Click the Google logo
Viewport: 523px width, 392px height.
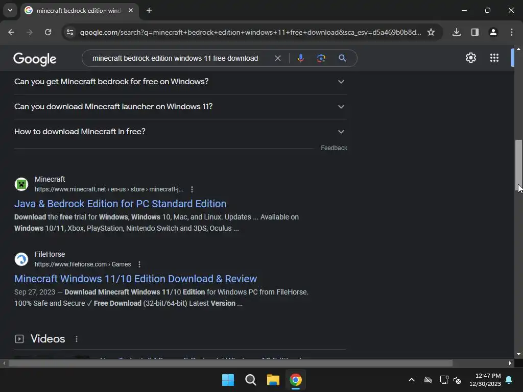35,59
